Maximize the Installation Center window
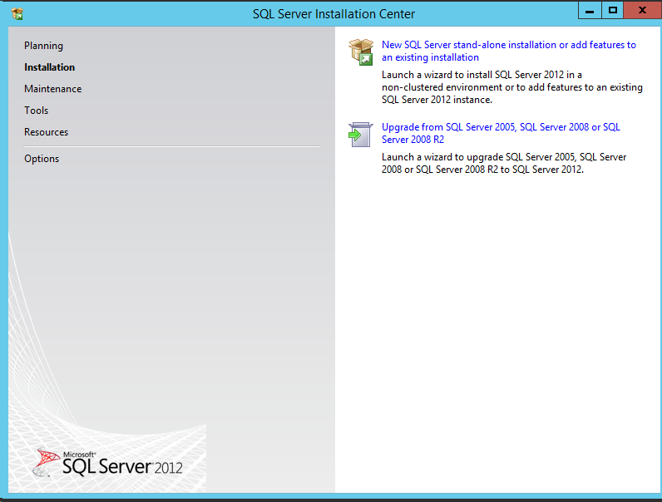 pos(613,10)
